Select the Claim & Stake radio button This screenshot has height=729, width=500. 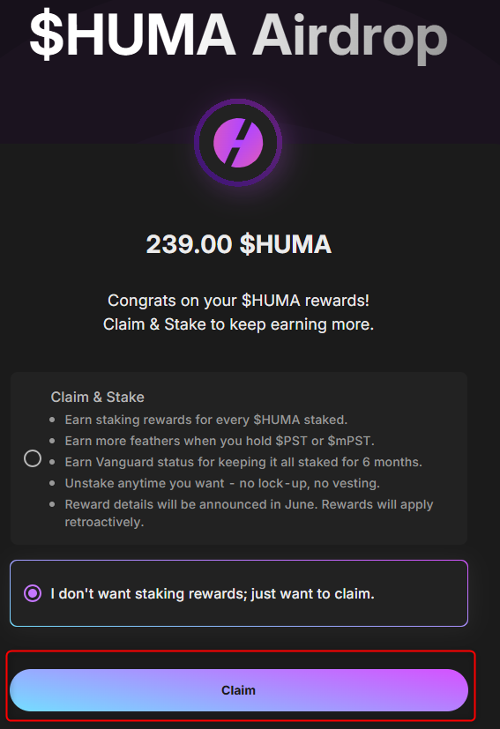(33, 458)
